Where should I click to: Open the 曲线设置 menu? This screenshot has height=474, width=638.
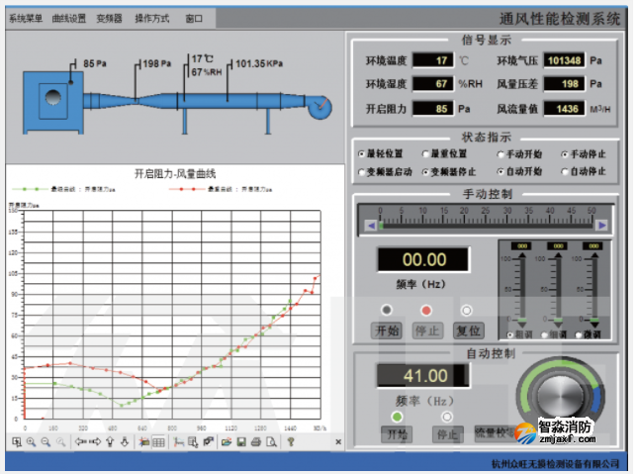[69, 18]
